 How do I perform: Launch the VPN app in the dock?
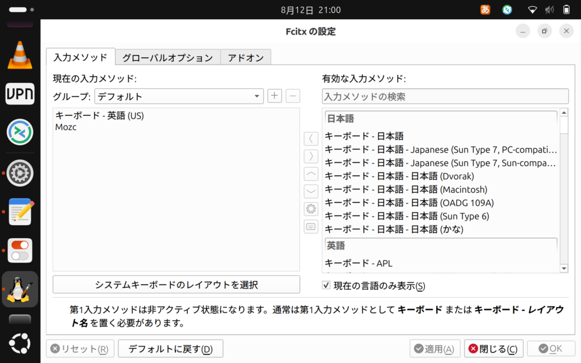(x=20, y=94)
